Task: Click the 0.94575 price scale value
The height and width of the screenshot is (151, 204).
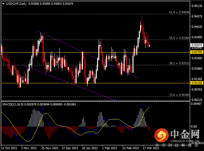Action: (x=197, y=16)
